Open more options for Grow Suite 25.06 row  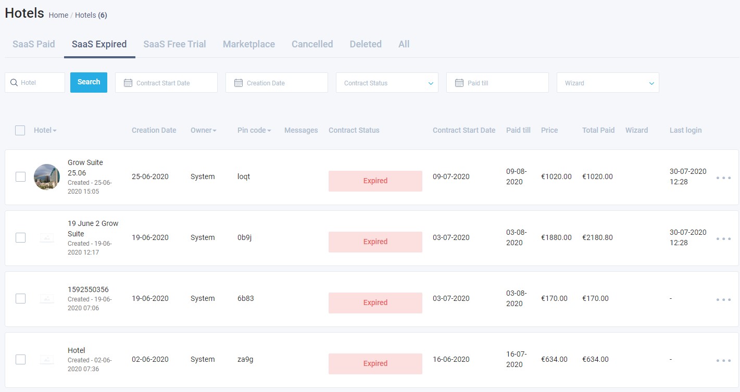723,178
